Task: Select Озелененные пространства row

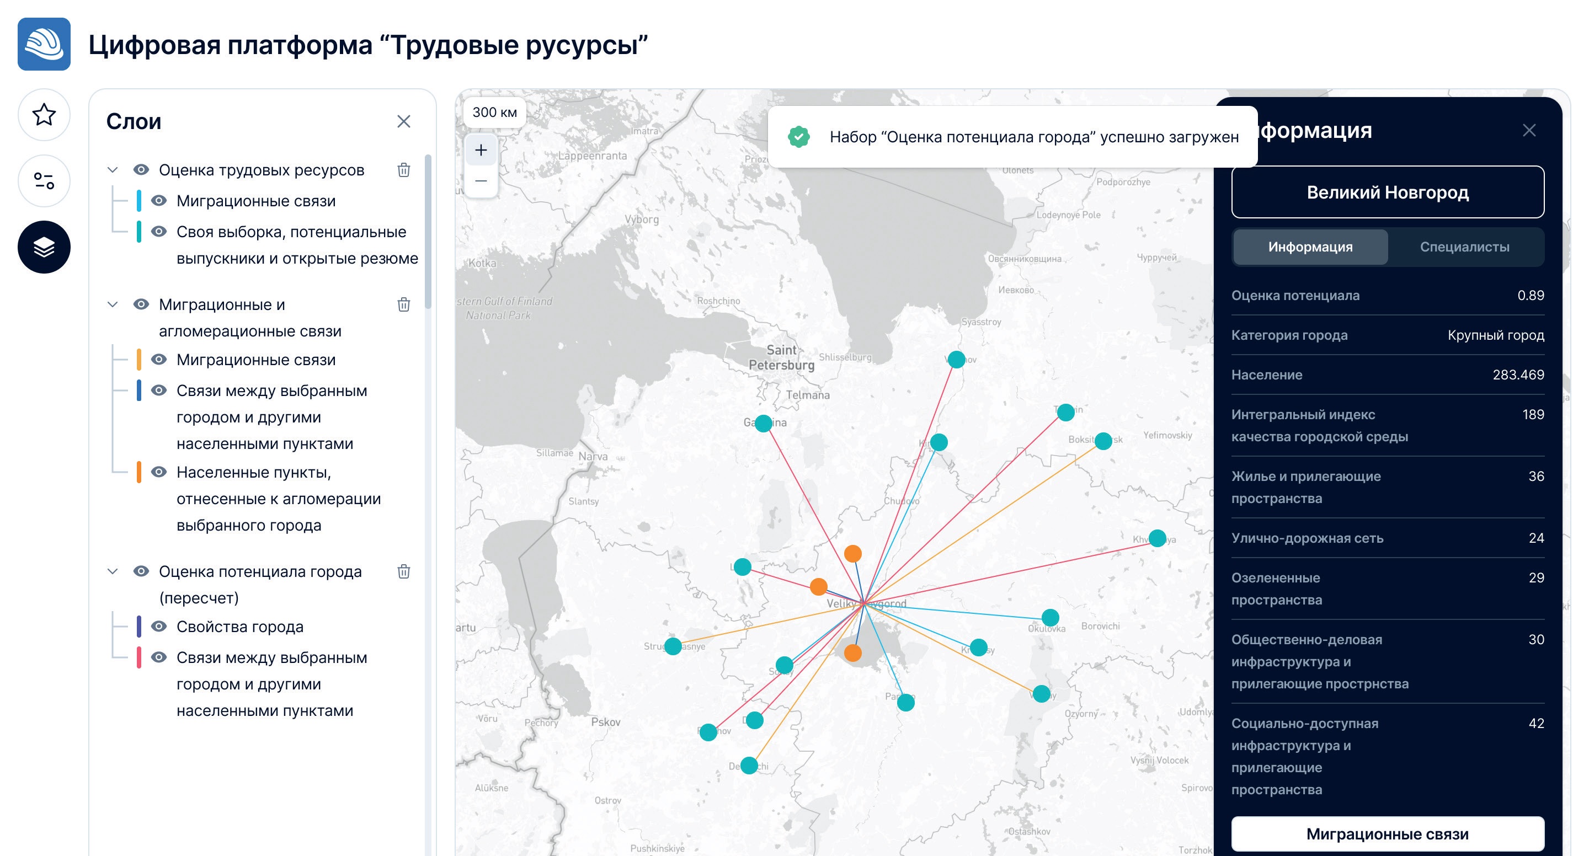Action: tap(1387, 588)
